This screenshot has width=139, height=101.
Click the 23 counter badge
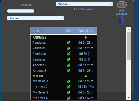(122, 5)
